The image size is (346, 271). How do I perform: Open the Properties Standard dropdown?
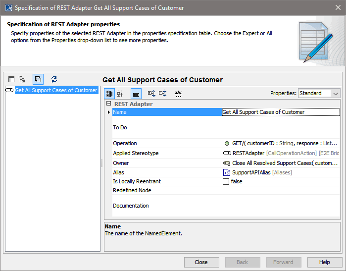[319, 93]
